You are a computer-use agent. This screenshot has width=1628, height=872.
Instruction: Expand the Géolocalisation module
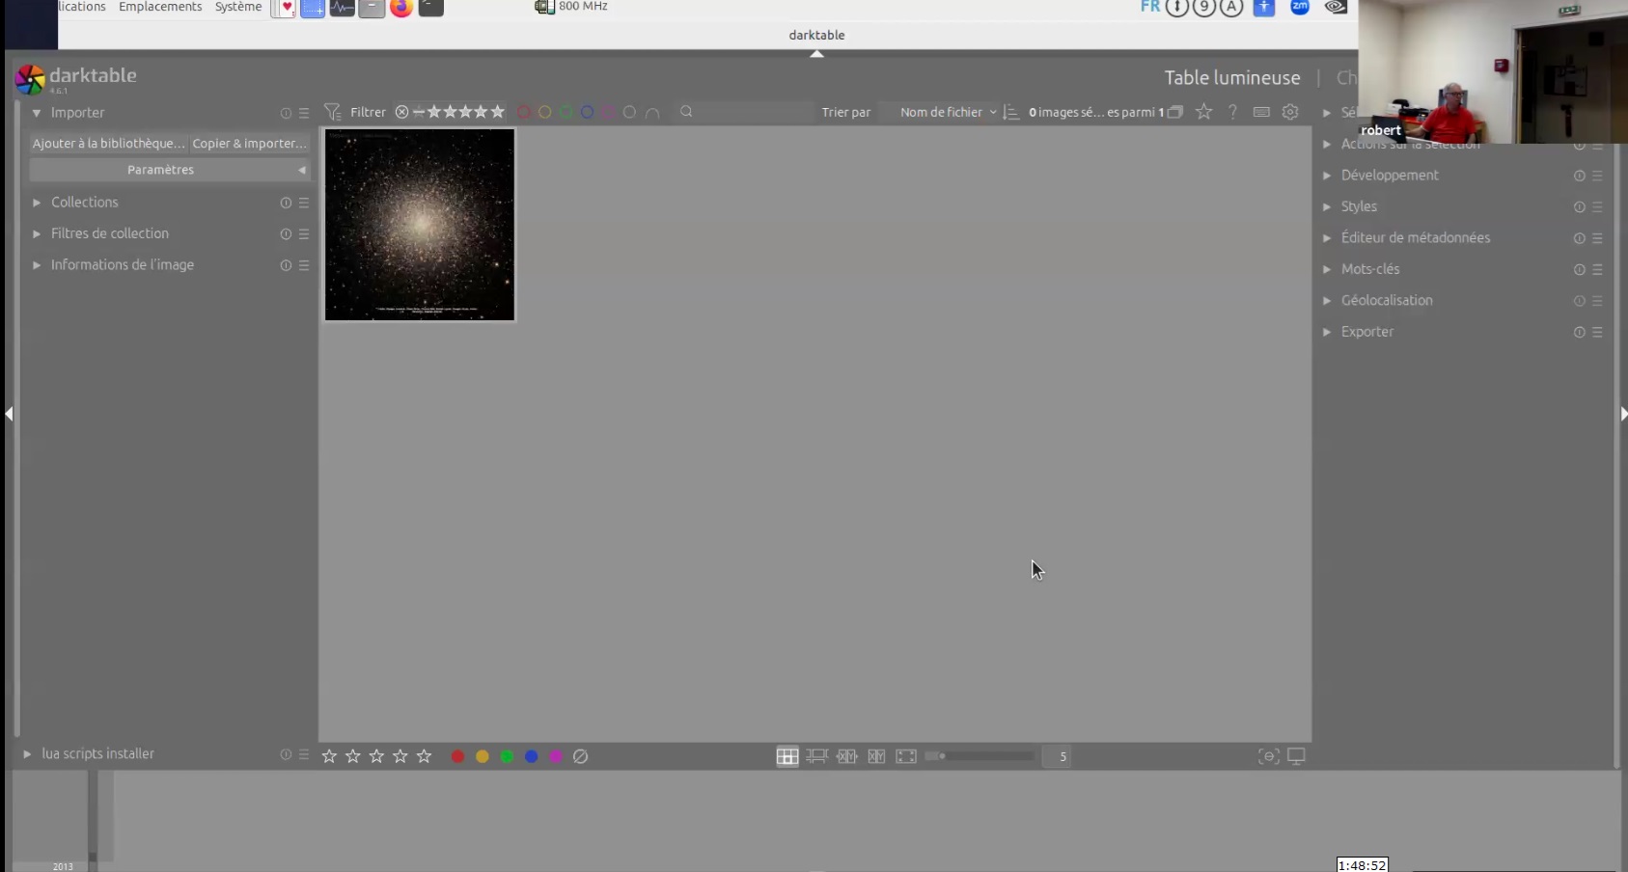(1327, 301)
